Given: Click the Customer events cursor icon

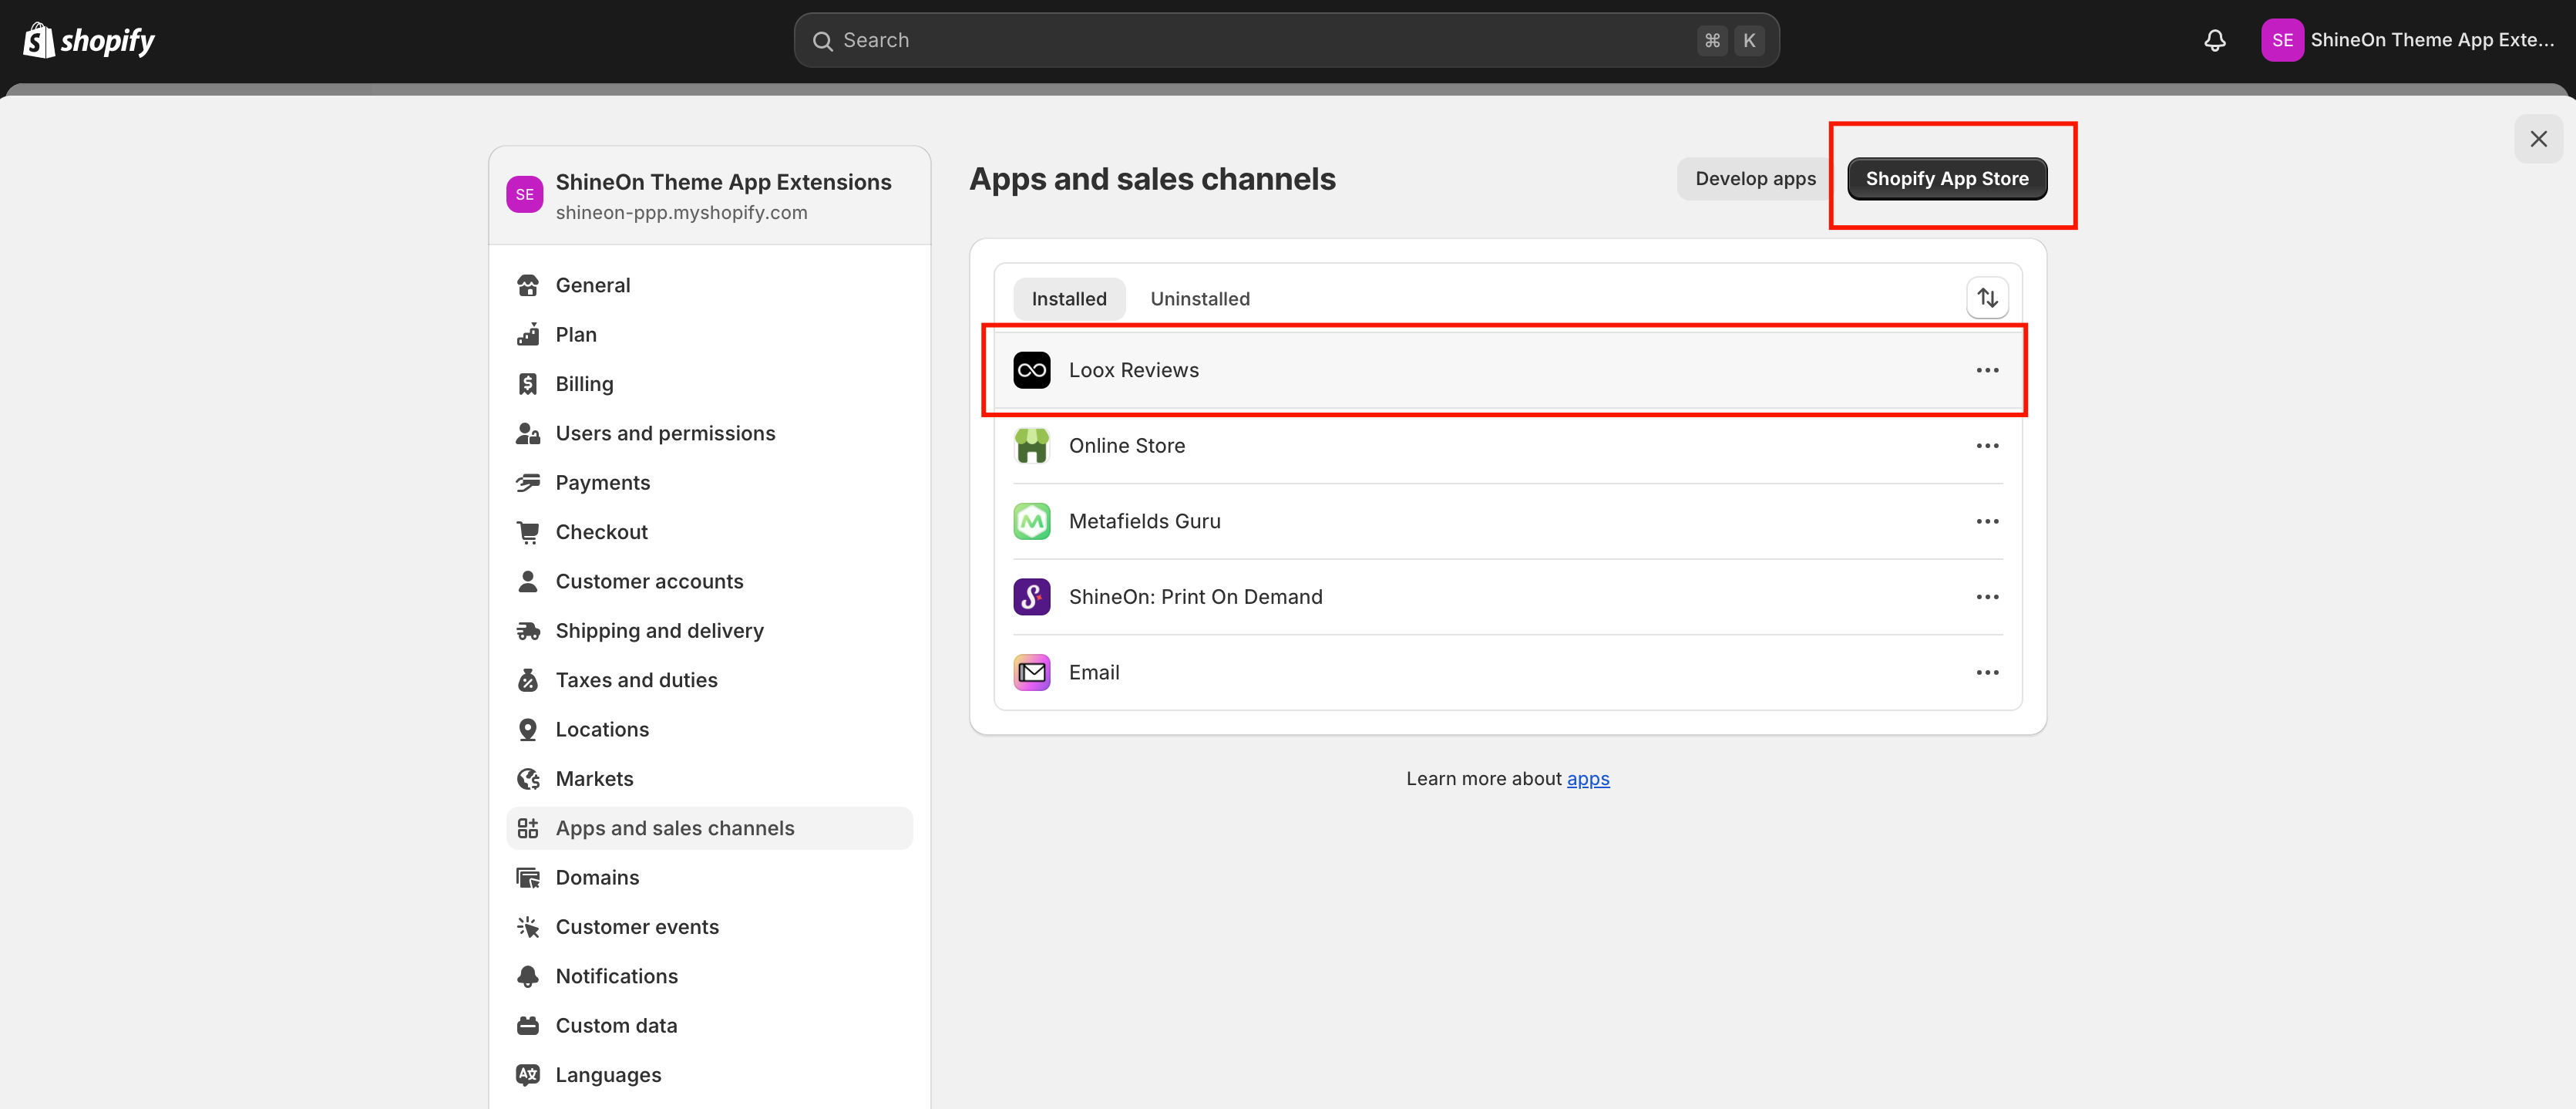Looking at the screenshot, I should [528, 927].
